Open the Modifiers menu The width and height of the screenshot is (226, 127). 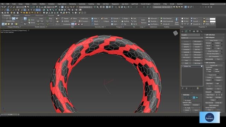[42, 4]
